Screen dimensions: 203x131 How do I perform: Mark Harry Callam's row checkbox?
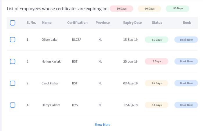tap(12, 105)
